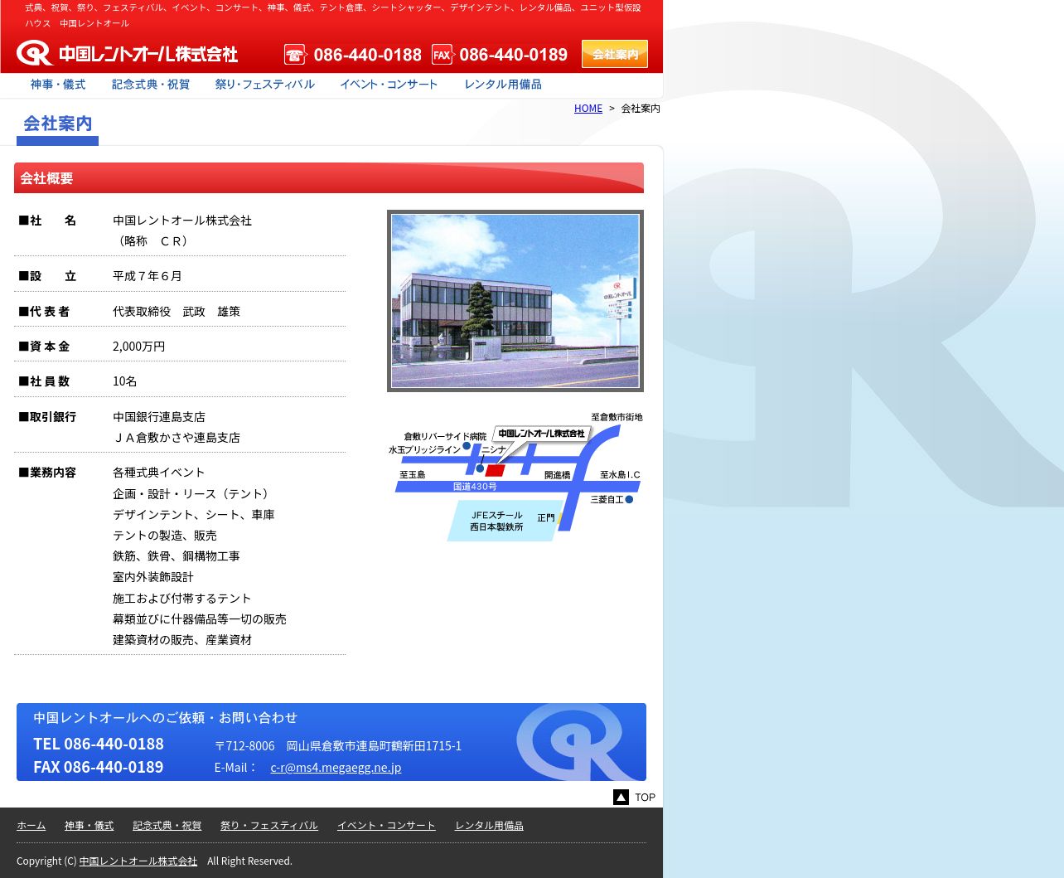
Task: Click the text 建築資材の販売、産業資材
Action: tap(182, 640)
